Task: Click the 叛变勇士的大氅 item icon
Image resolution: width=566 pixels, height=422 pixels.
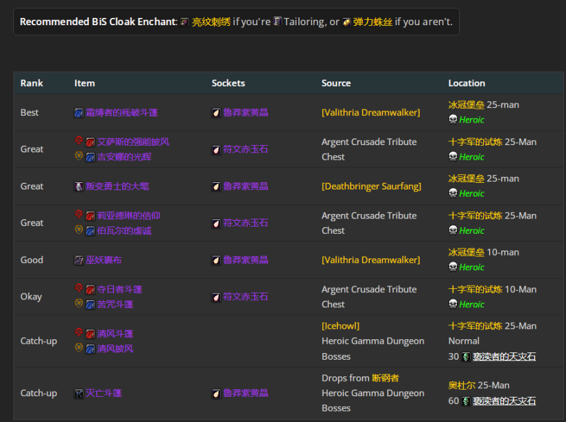Action: click(x=79, y=187)
